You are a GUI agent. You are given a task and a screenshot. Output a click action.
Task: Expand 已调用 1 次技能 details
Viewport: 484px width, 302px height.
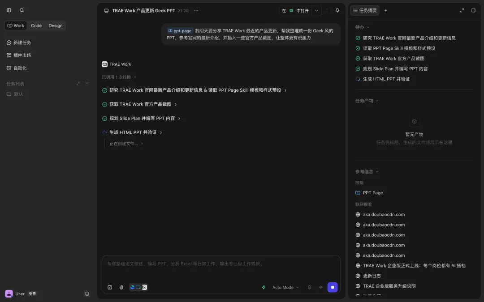pos(119,77)
